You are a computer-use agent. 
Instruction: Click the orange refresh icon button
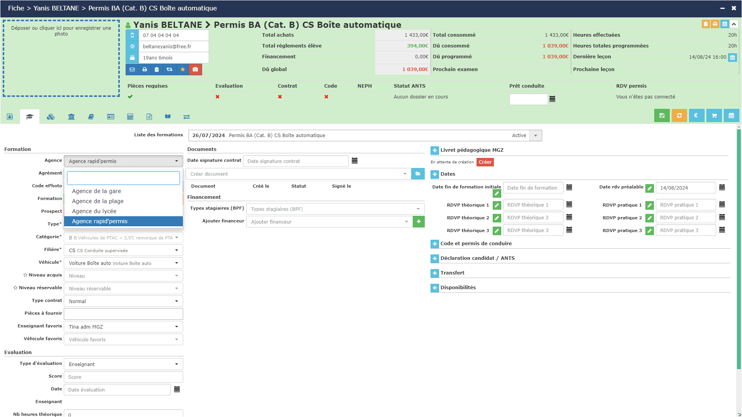point(679,115)
